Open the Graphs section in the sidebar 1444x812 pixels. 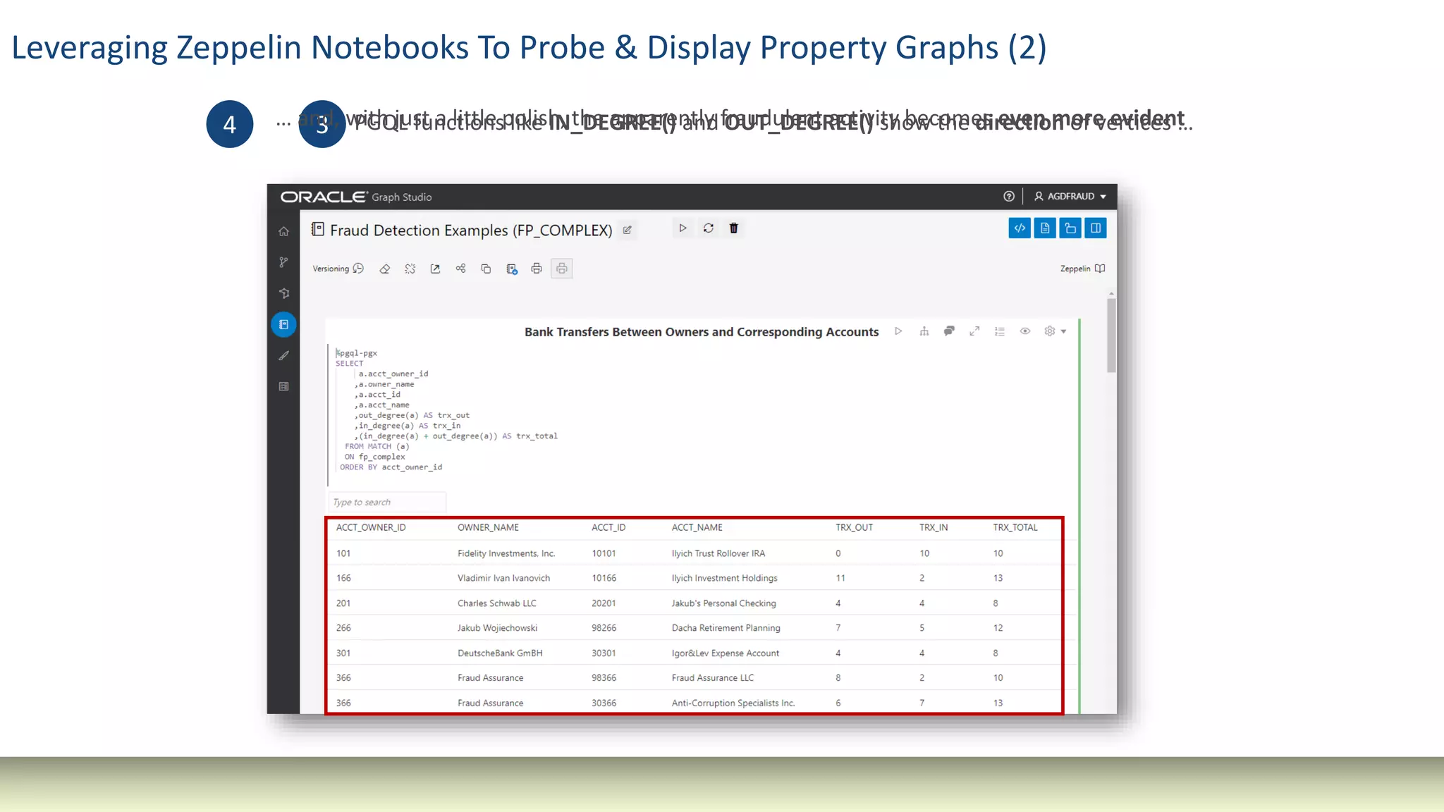(283, 293)
